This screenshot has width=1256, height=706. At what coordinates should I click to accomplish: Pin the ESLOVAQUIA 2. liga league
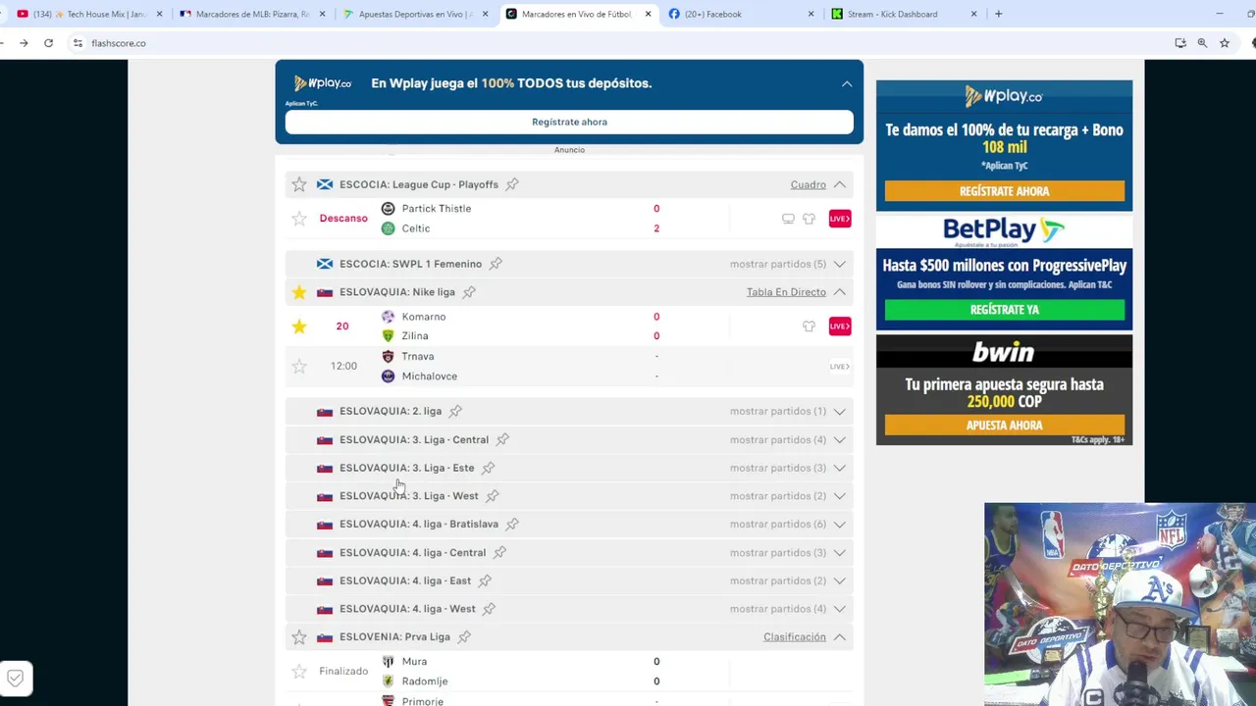[x=455, y=411]
